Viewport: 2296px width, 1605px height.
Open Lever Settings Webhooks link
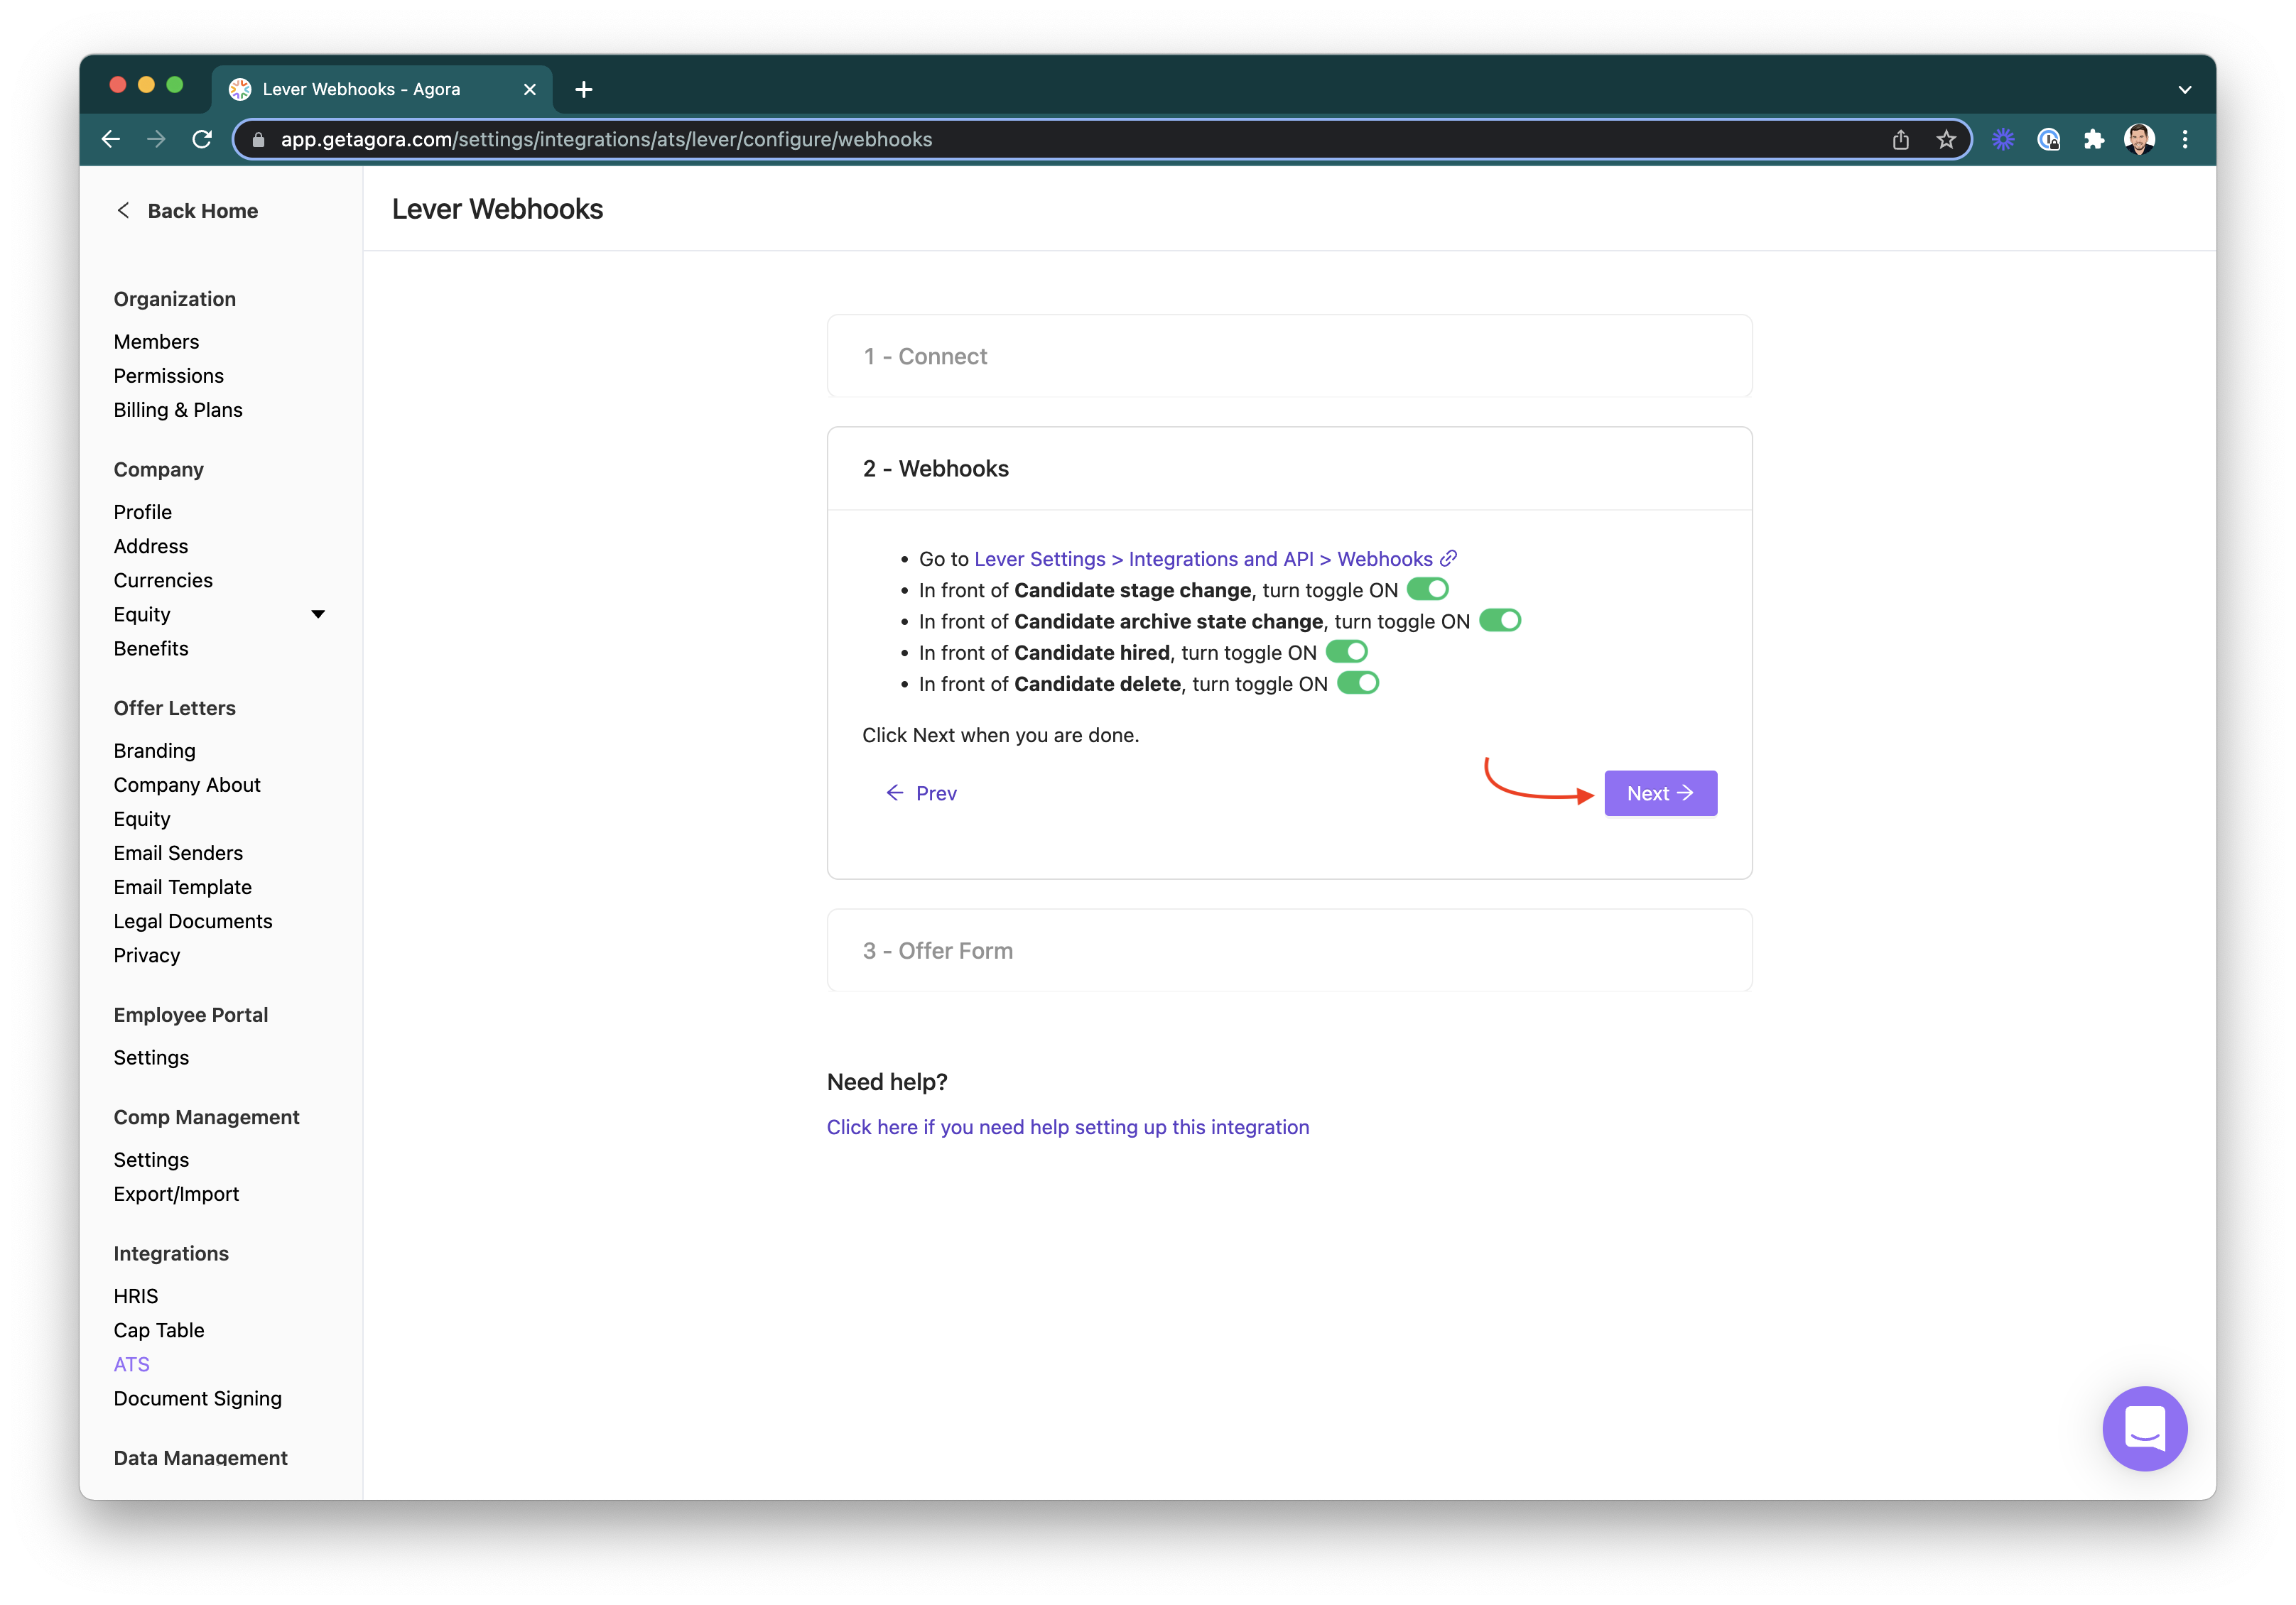tap(1203, 558)
